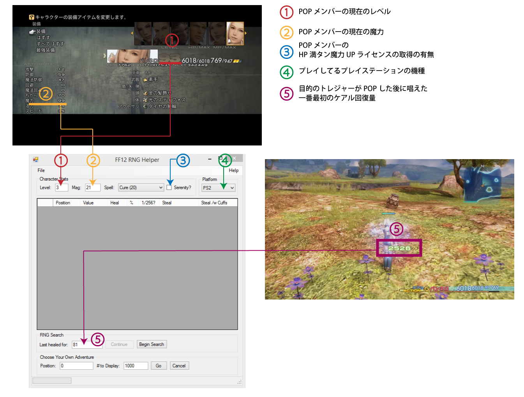Open the File menu
Viewport: 524px width, 397px height.
[41, 170]
